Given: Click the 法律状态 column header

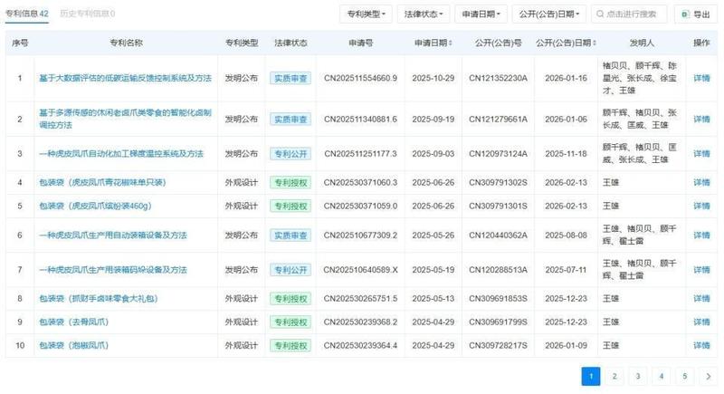Looking at the screenshot, I should click(x=291, y=43).
